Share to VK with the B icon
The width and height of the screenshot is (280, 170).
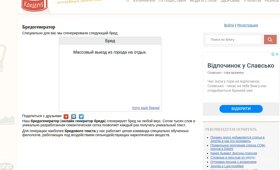[x=73, y=116]
